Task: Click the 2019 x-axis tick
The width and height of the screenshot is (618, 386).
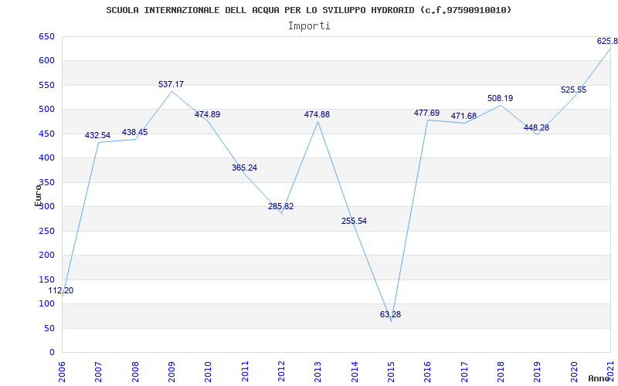Action: point(537,371)
